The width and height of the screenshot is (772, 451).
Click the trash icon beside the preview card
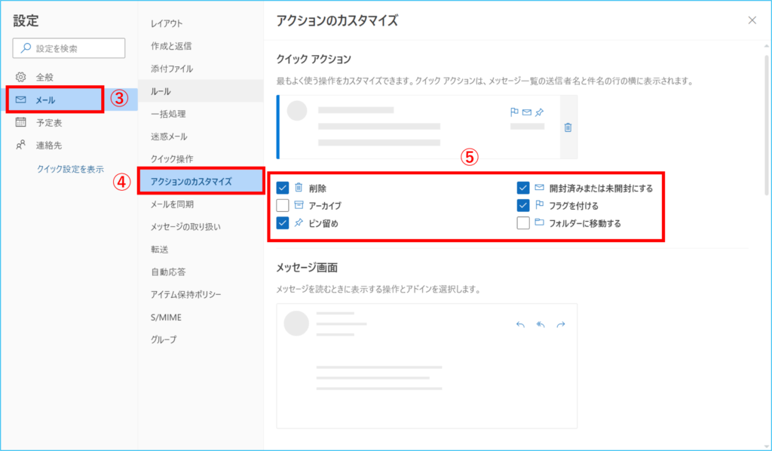pos(568,127)
